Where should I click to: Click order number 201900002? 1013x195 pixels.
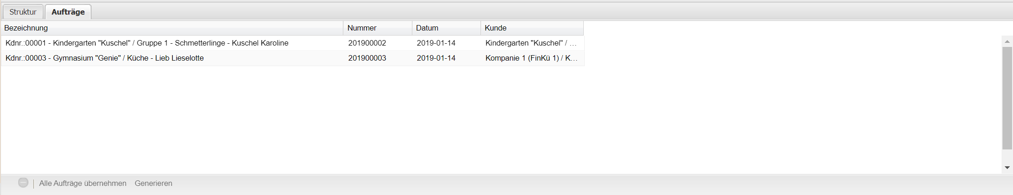[367, 43]
